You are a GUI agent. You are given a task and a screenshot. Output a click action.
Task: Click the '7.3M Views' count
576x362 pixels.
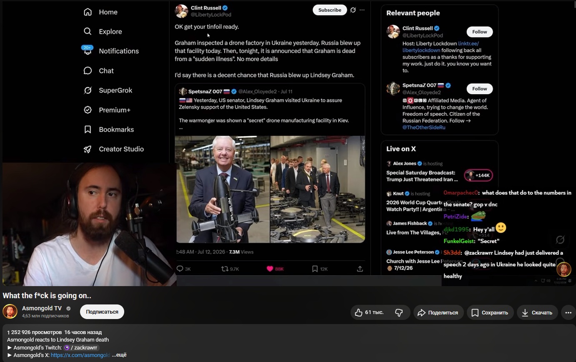(241, 252)
